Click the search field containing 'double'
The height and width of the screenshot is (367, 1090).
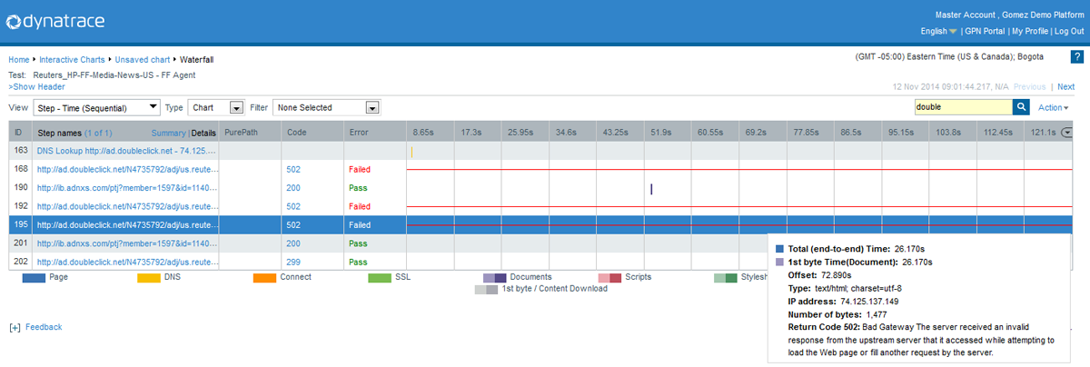962,107
